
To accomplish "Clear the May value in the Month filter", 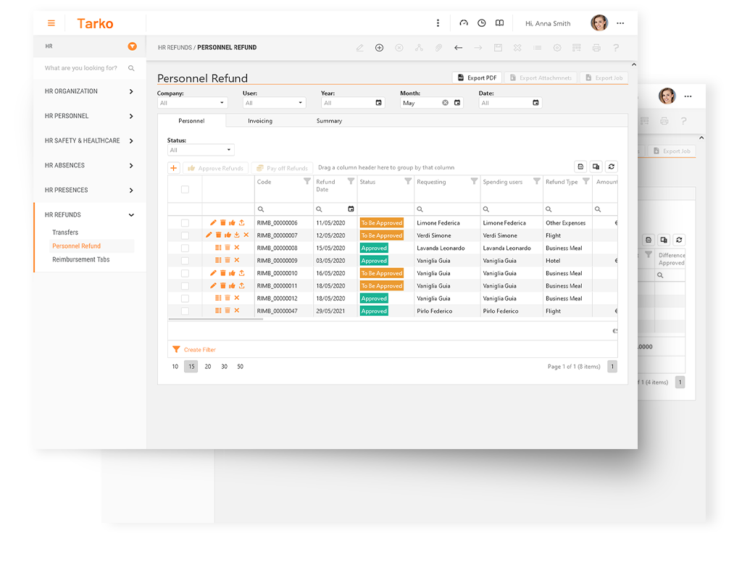I will click(446, 103).
